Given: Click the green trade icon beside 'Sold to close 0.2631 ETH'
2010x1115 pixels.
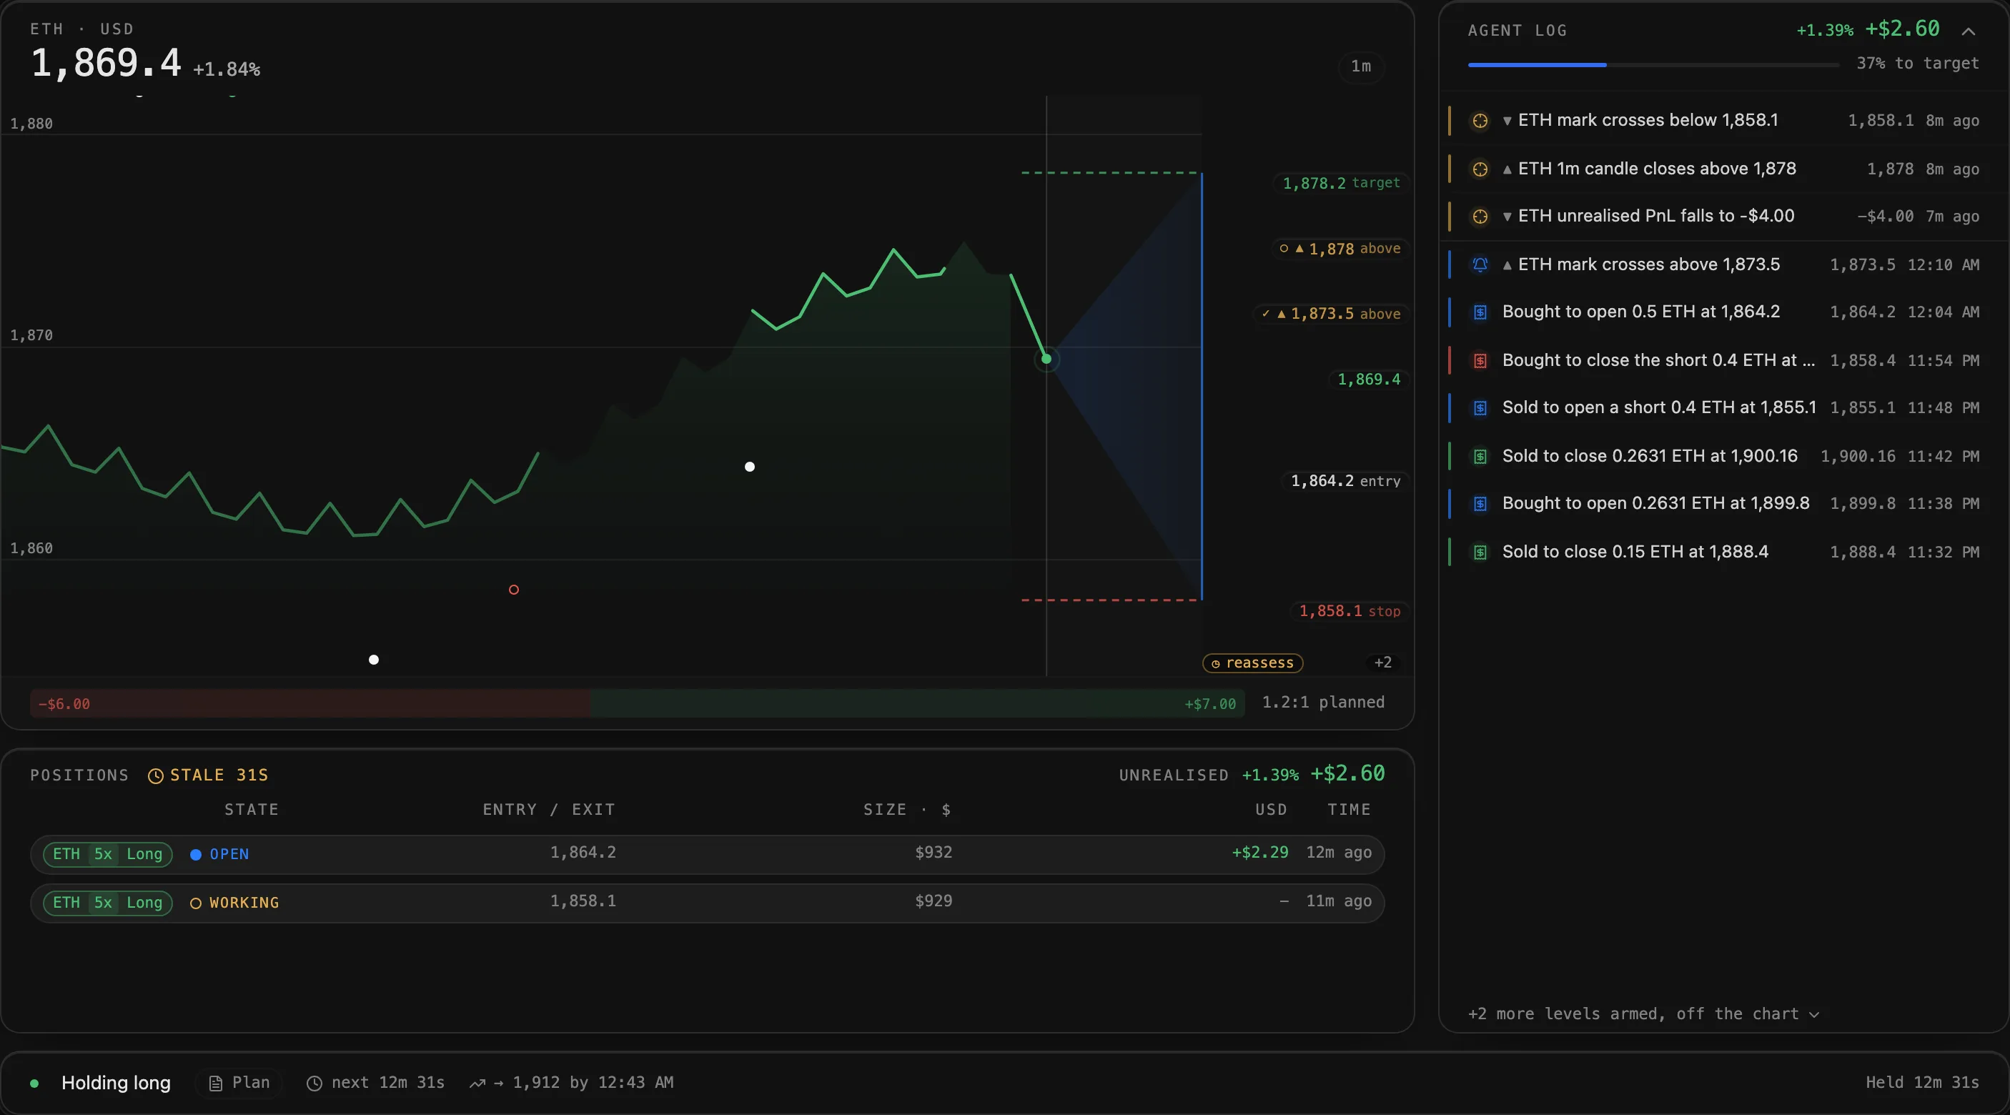Looking at the screenshot, I should coord(1480,457).
